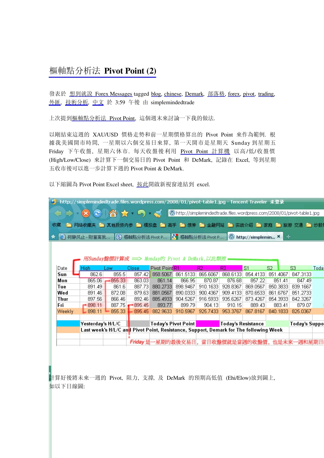Click the chinese tag link
The image size is (324, 458).
pos(173,94)
